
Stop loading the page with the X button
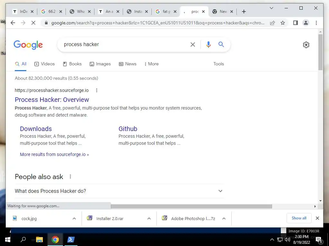[33, 23]
